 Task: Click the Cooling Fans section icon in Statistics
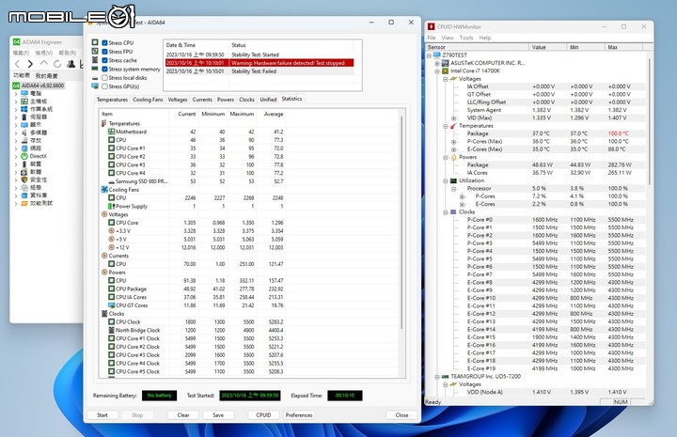[104, 190]
